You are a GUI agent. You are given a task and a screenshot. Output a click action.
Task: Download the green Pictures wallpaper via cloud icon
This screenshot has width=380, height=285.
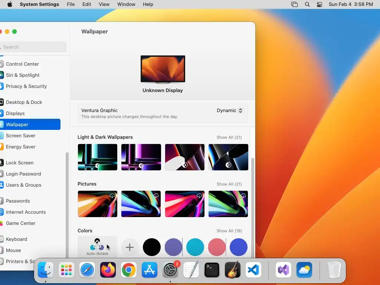243,196
